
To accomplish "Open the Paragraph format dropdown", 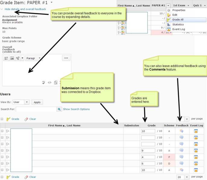I will [x=33, y=58].
